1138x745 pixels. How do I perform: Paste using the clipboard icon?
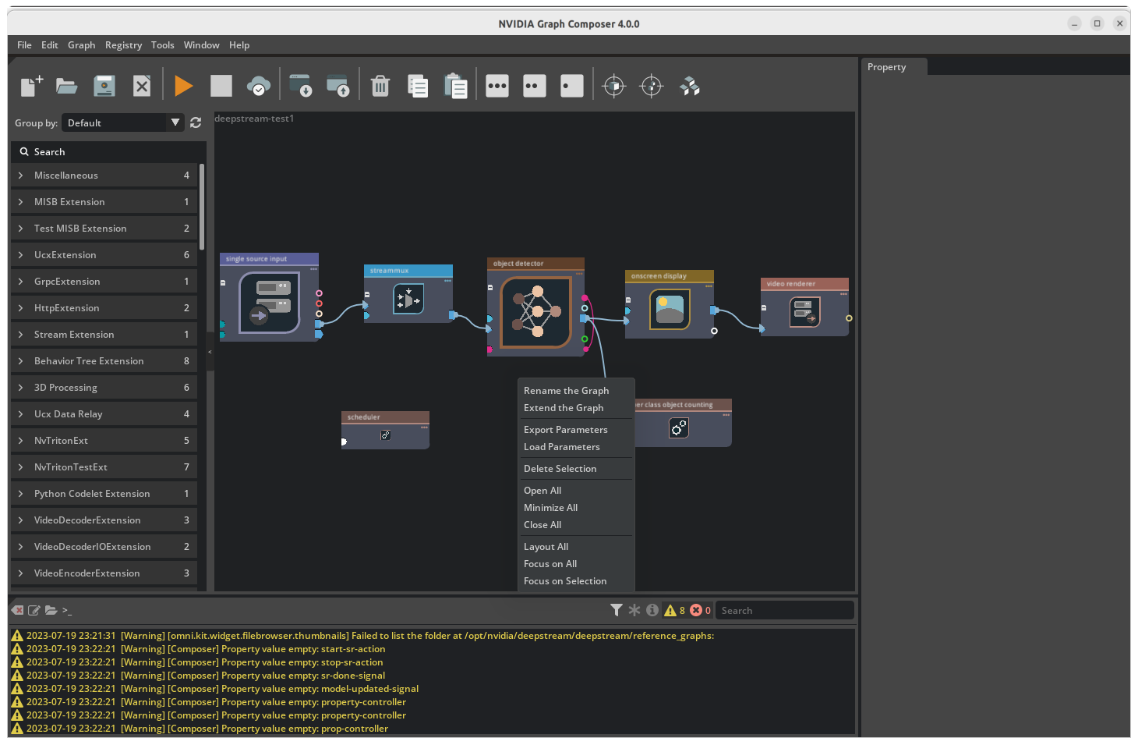[x=455, y=86]
